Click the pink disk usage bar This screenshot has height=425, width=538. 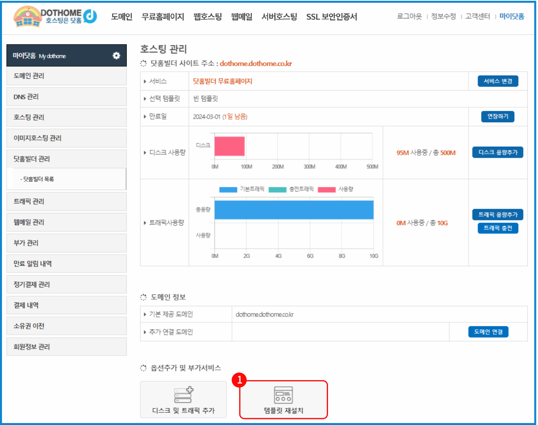tap(229, 146)
